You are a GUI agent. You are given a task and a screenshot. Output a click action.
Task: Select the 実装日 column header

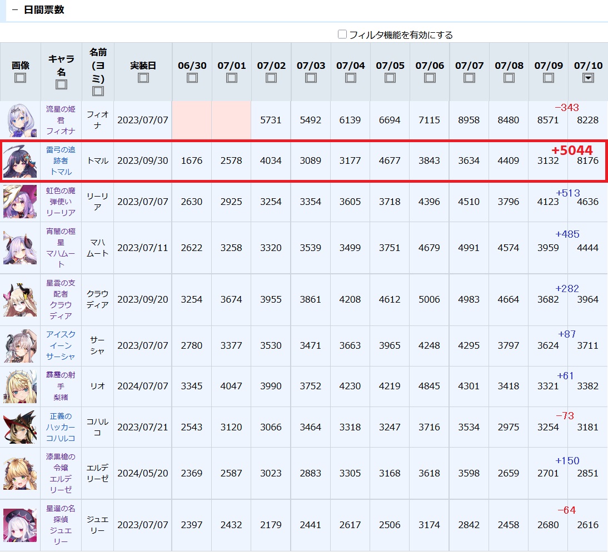[x=143, y=72]
